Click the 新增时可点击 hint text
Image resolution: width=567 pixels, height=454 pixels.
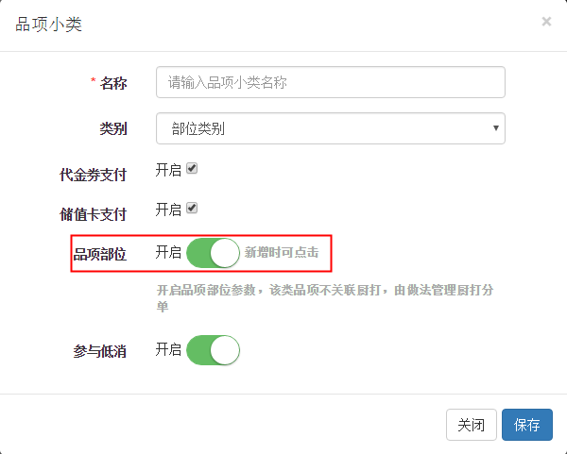281,253
